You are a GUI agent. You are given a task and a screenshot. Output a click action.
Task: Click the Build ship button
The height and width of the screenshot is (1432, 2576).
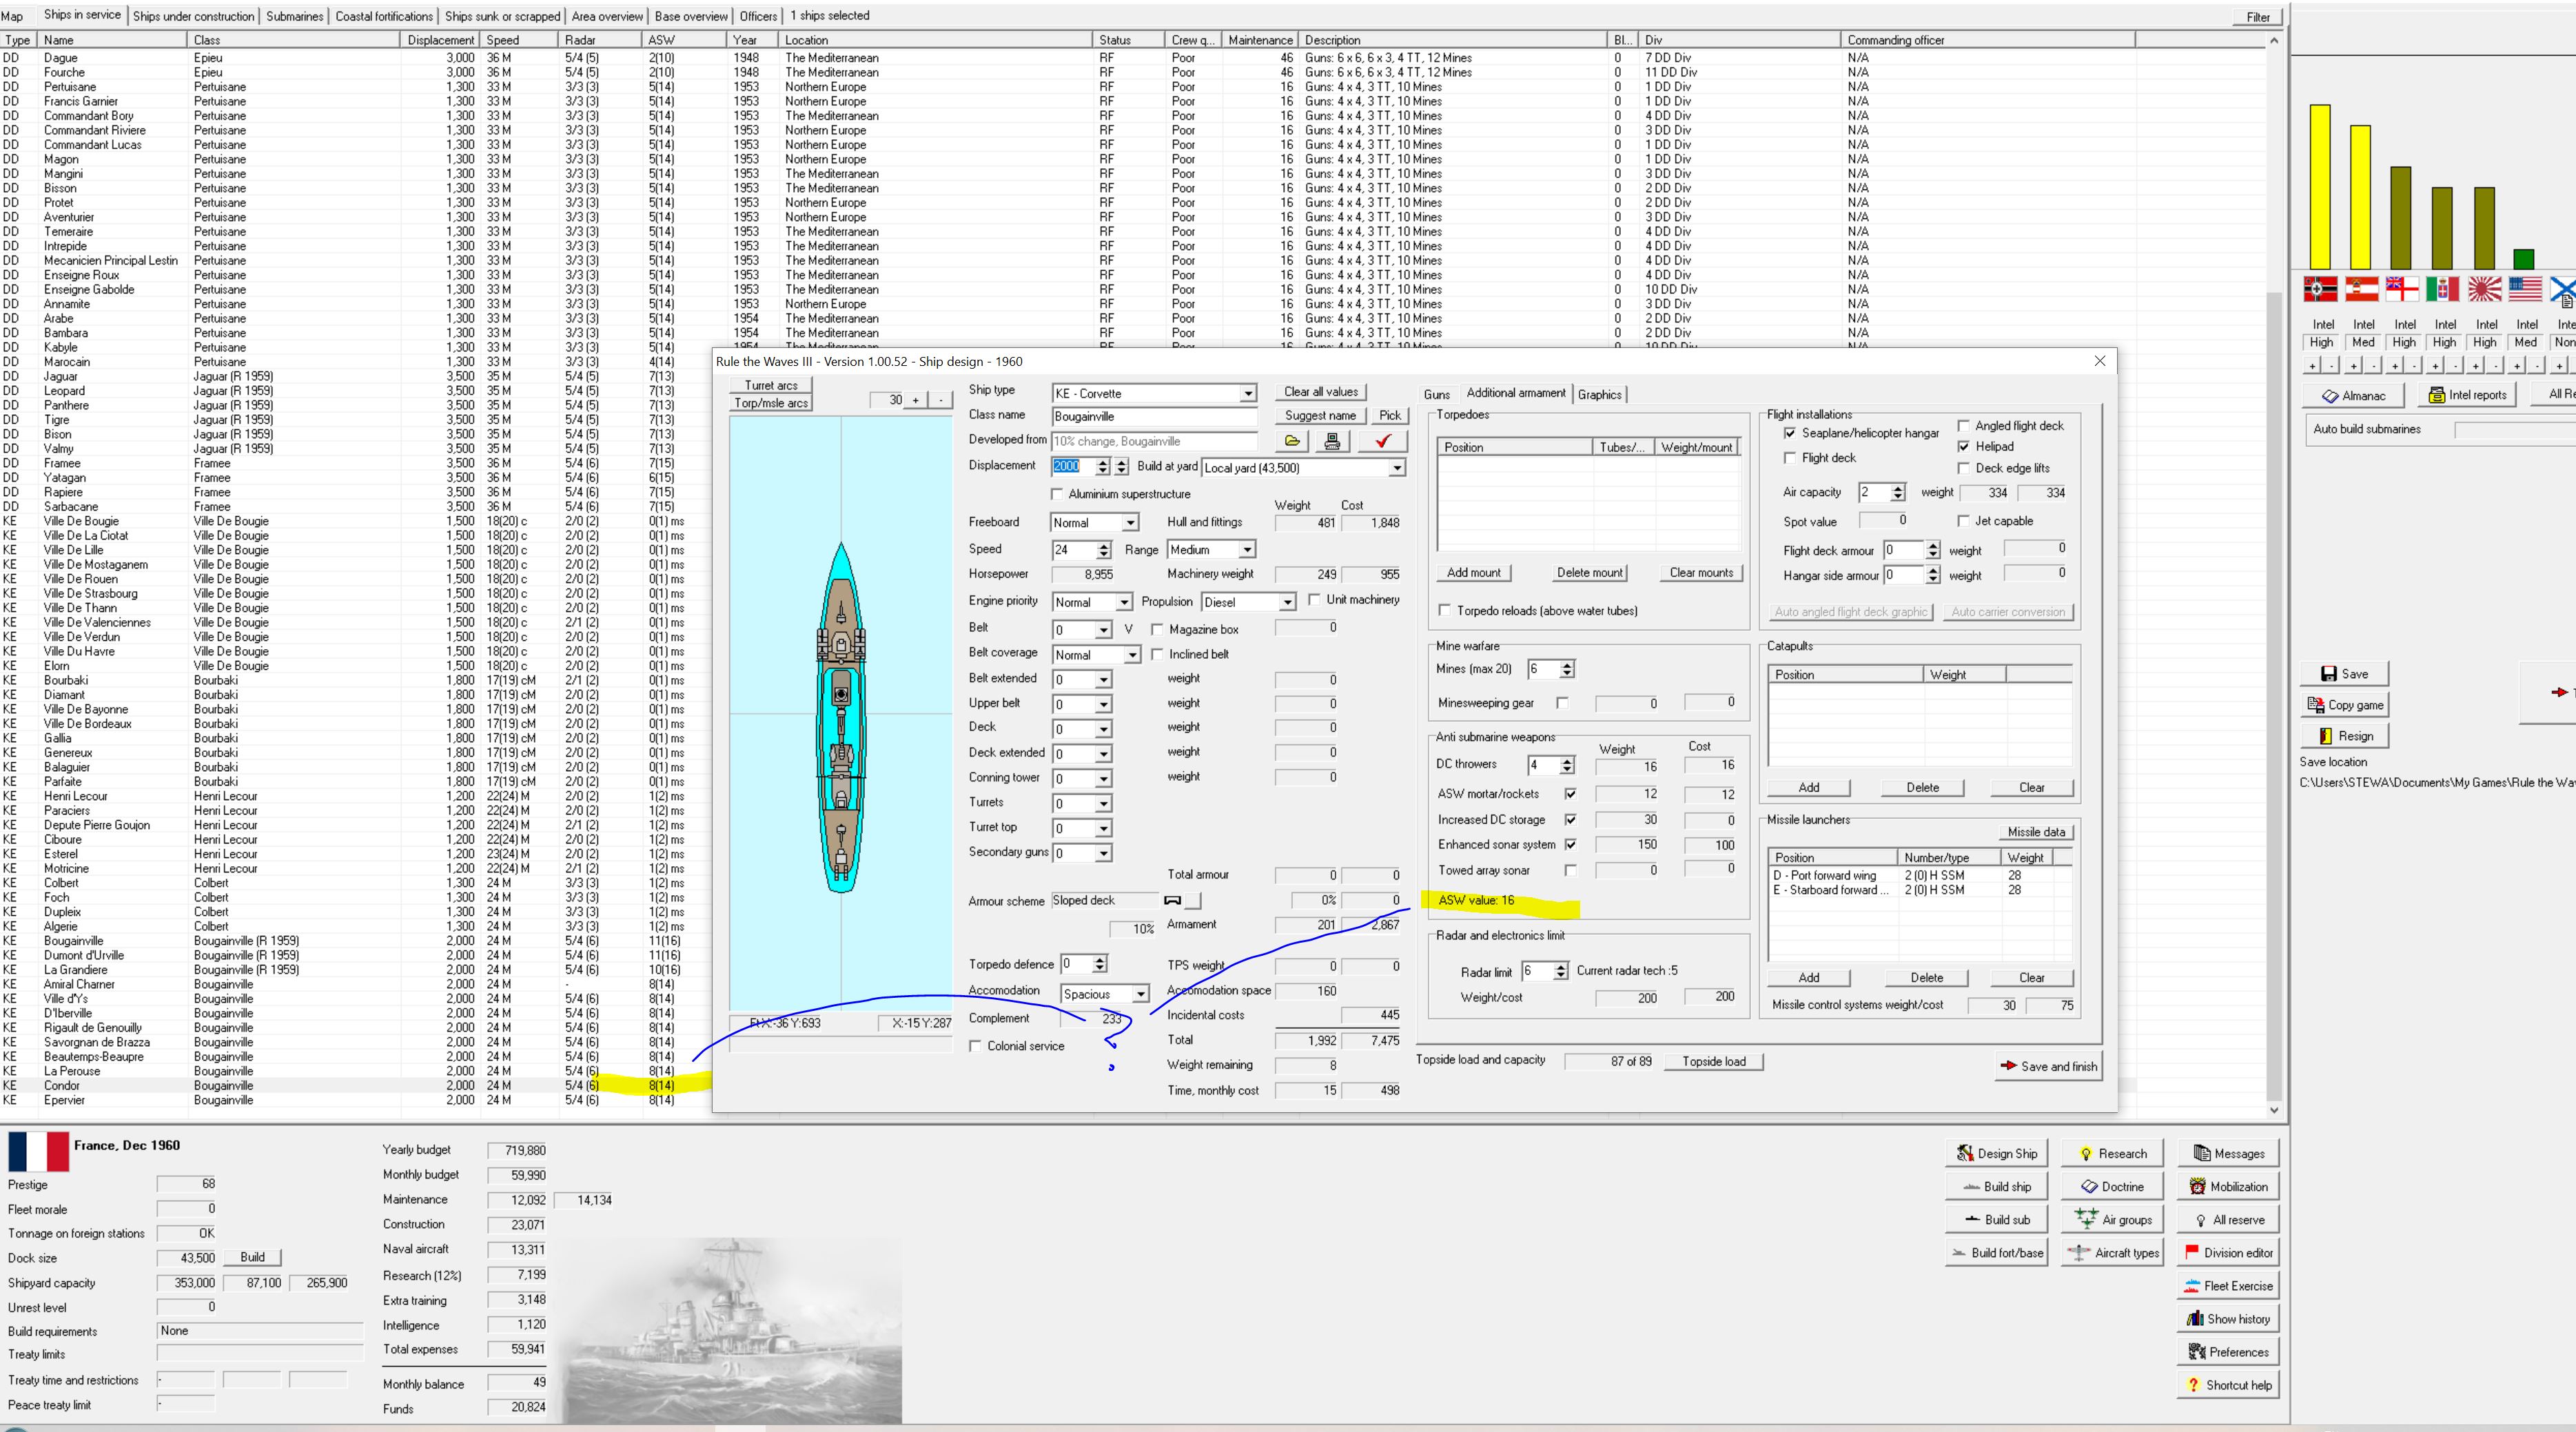(x=1996, y=1186)
